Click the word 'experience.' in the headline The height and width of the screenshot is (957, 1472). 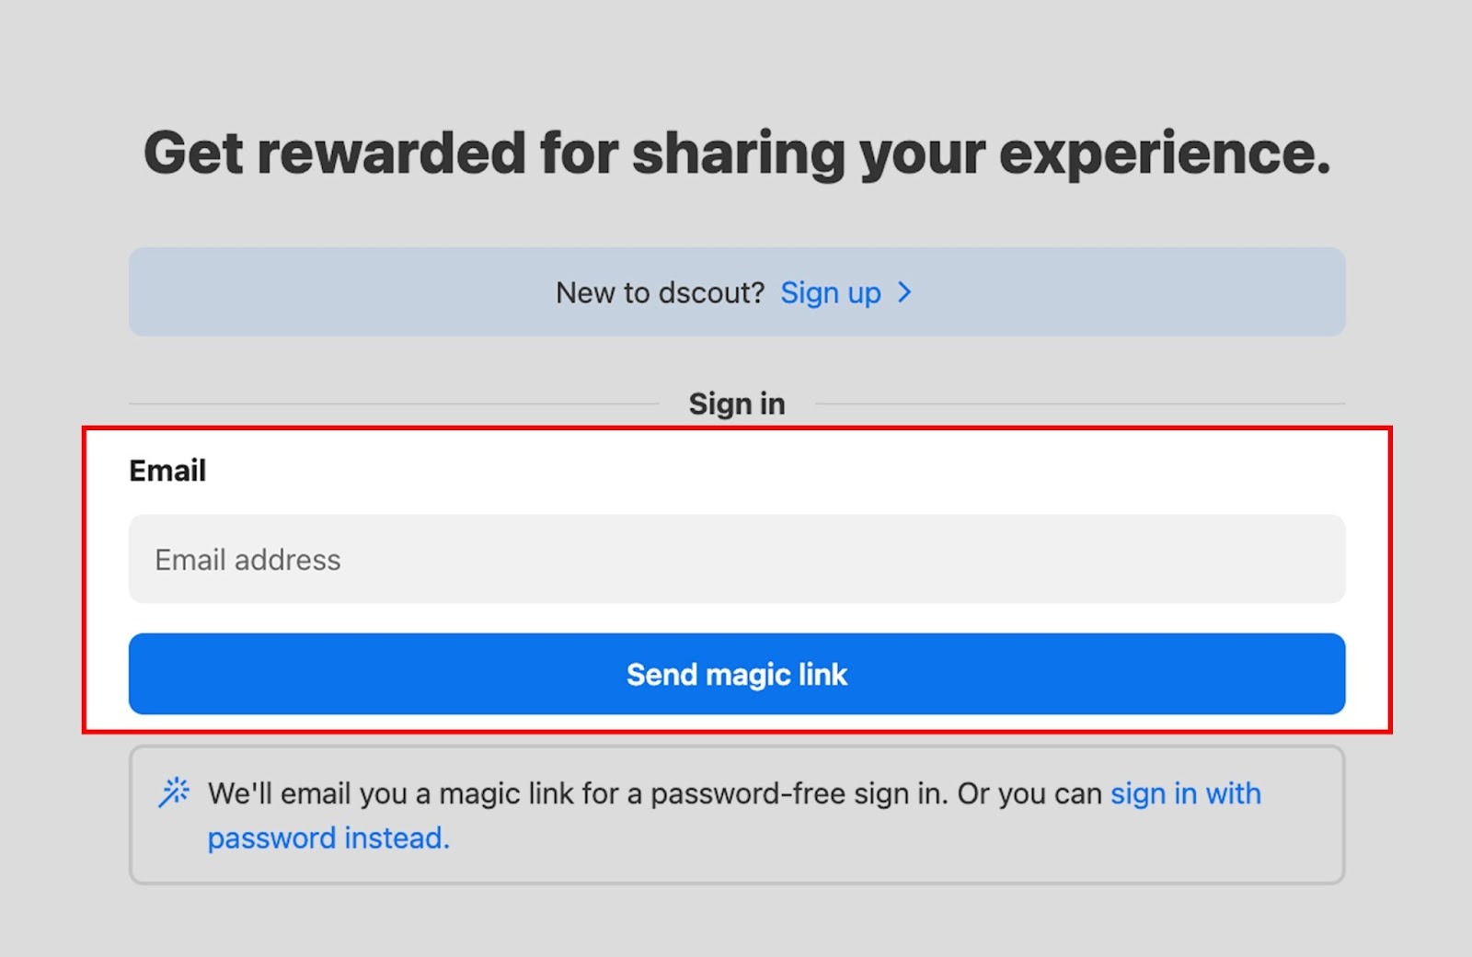[1164, 153]
